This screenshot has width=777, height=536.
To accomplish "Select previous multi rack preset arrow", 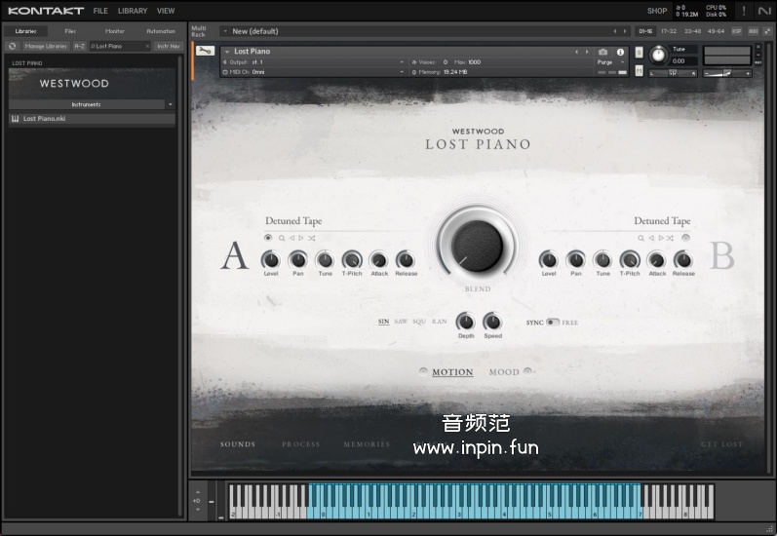I will click(x=615, y=31).
